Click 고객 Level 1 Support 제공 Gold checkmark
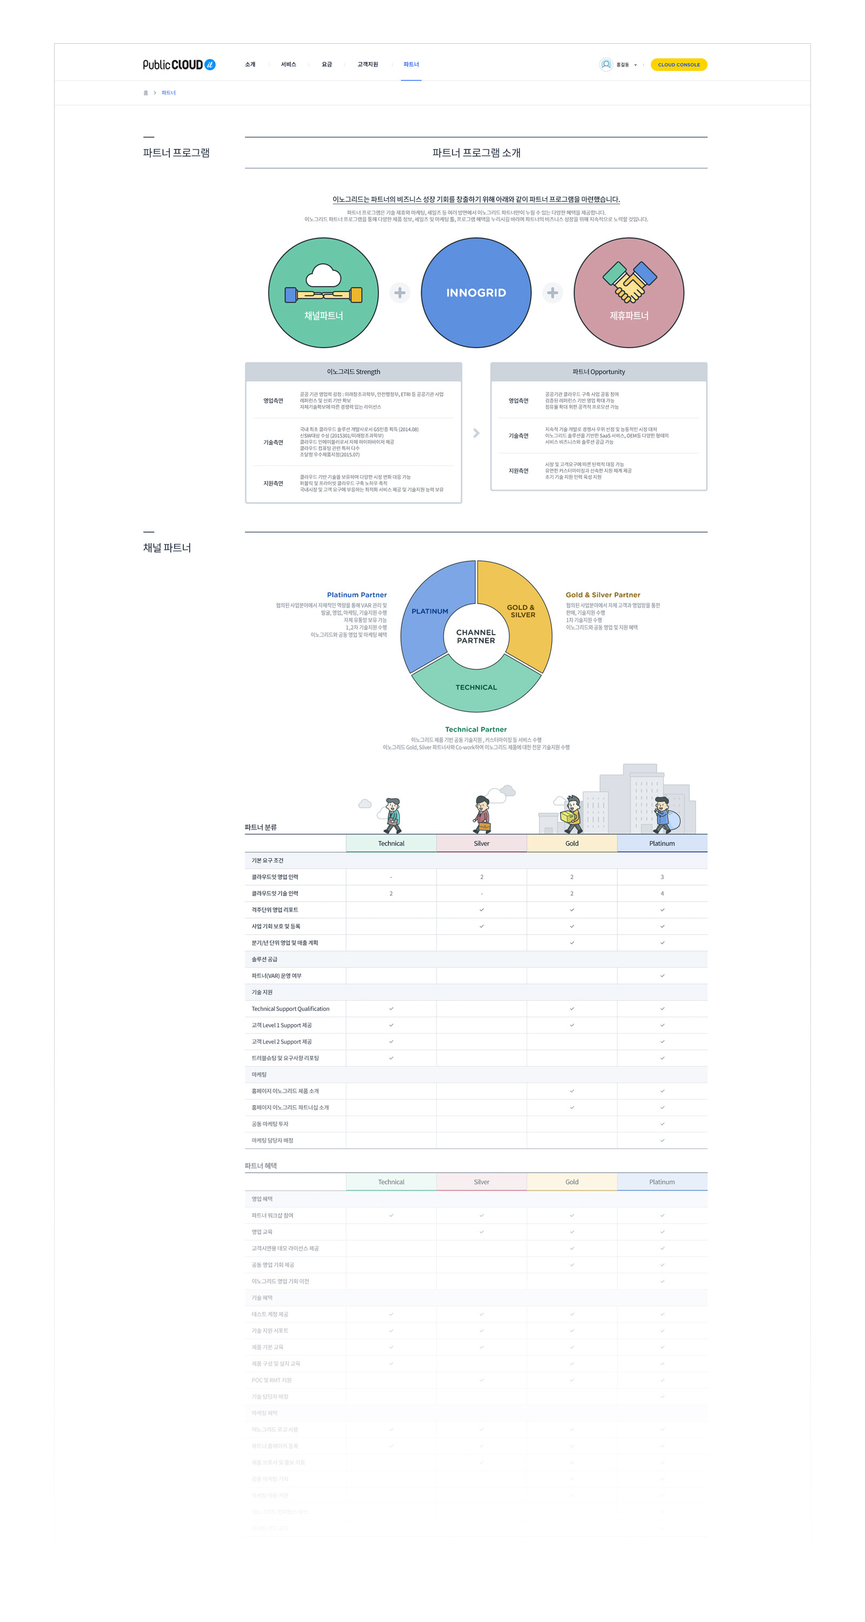The image size is (865, 1622). 571,1025
